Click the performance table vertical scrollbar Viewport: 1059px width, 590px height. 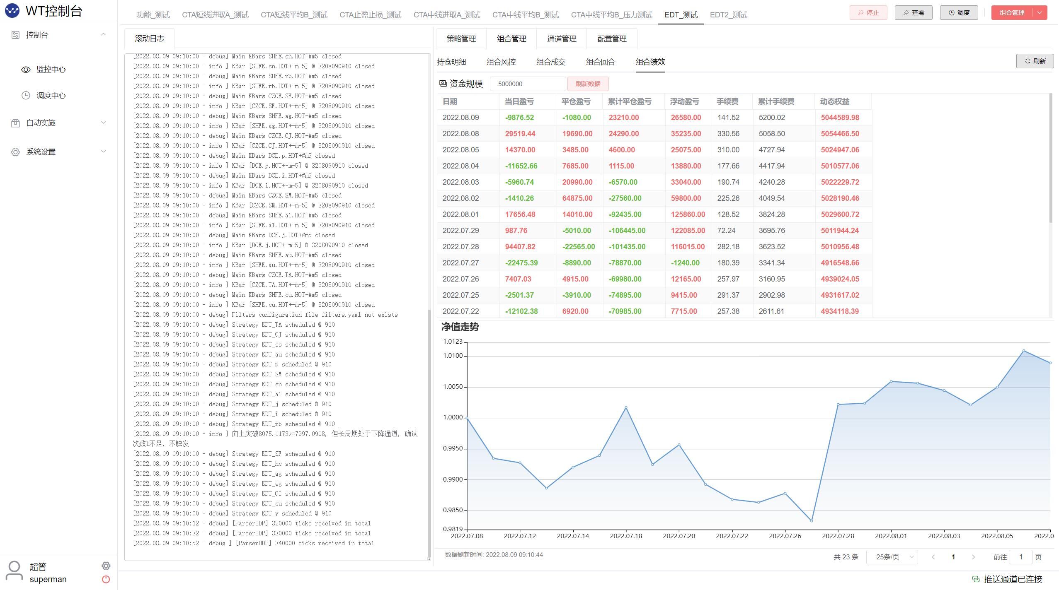pyautogui.click(x=1051, y=158)
